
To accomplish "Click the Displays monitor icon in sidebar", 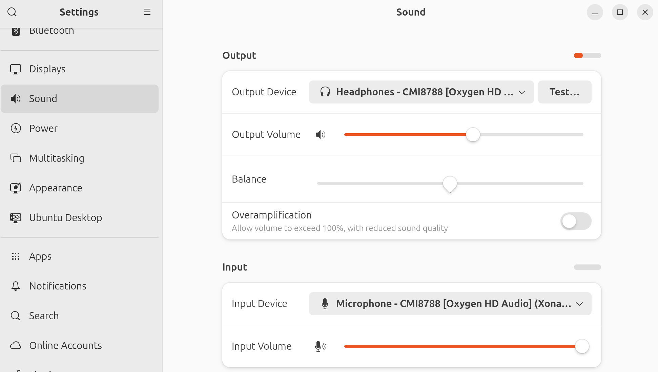I will pyautogui.click(x=16, y=69).
